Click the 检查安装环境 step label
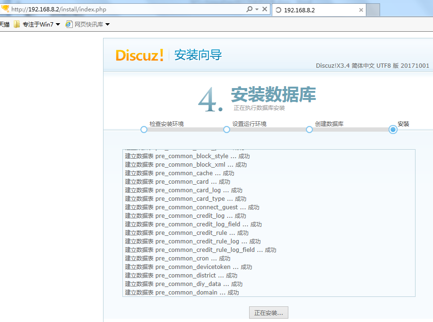 pyautogui.click(x=166, y=124)
